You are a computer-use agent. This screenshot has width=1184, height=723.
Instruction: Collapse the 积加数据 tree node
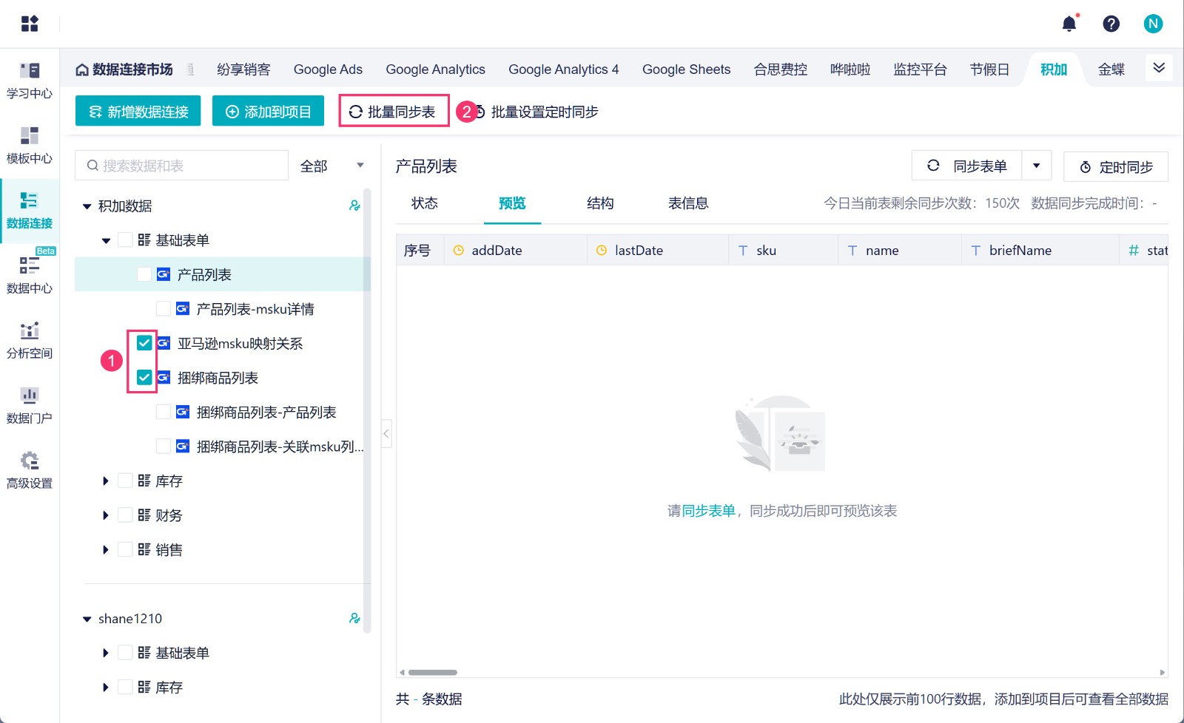coord(87,206)
